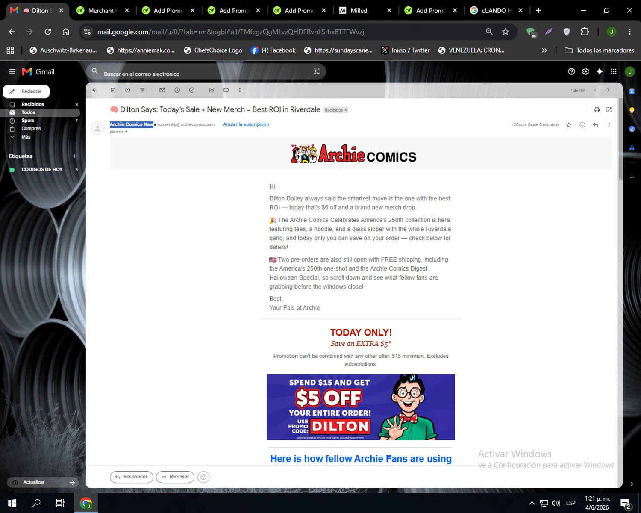This screenshot has width=641, height=513.
Task: Click Responder button
Action: point(132,477)
